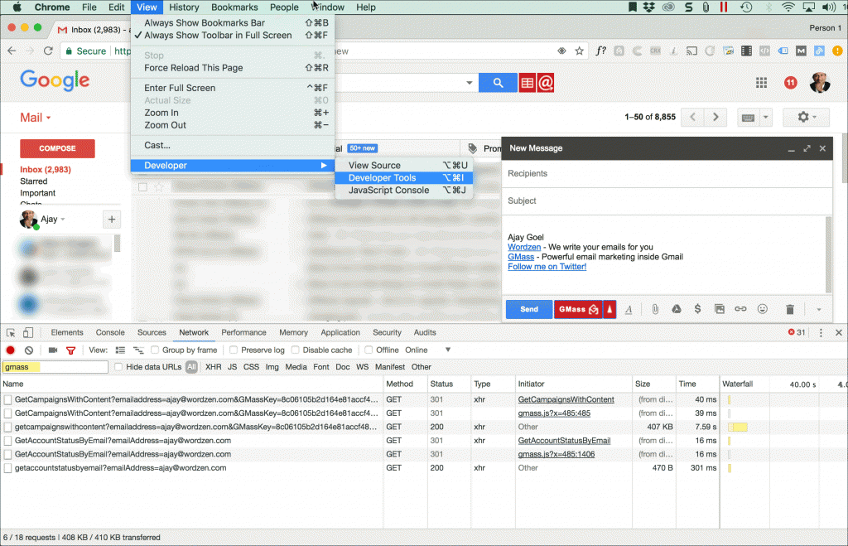This screenshot has height=546, width=848.
Task: Open the Wordzen signature link
Action: coord(524,247)
